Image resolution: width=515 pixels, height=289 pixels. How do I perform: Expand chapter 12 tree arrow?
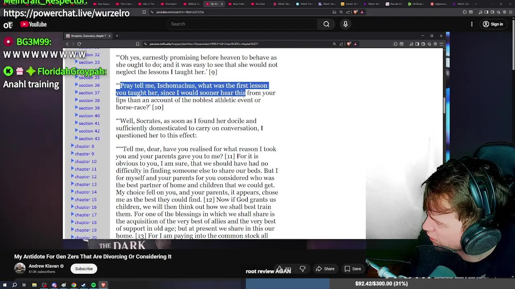(72, 176)
